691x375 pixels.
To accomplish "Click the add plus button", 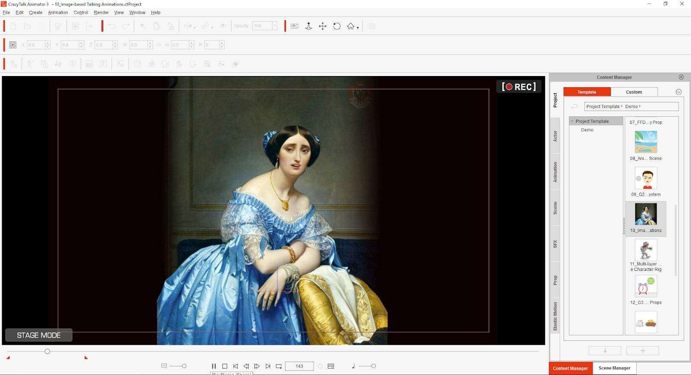I will point(643,351).
